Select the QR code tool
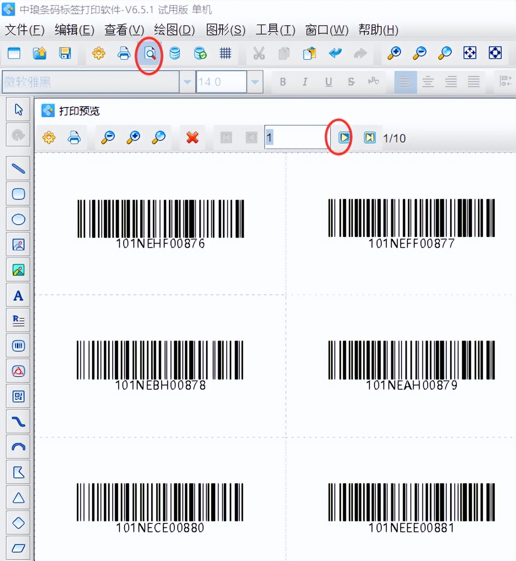516x561 pixels. (x=18, y=396)
